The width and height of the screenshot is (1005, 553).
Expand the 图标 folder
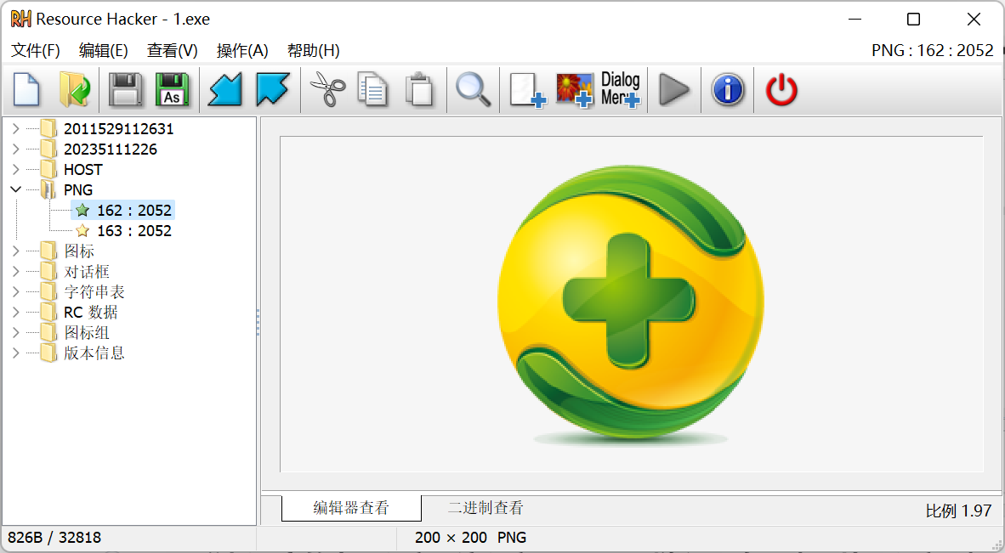click(15, 251)
